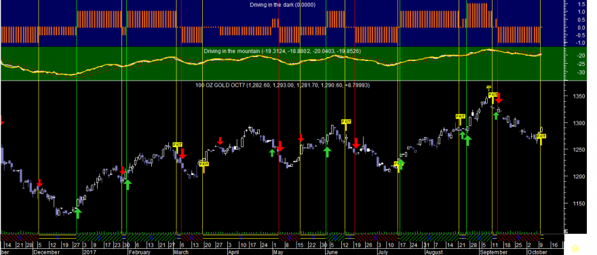Click the red sell arrow in mid September

click(x=499, y=98)
